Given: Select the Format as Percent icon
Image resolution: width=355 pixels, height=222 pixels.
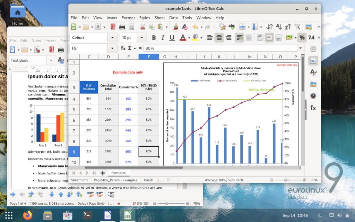Looking at the screenshot, I should tap(302, 37).
